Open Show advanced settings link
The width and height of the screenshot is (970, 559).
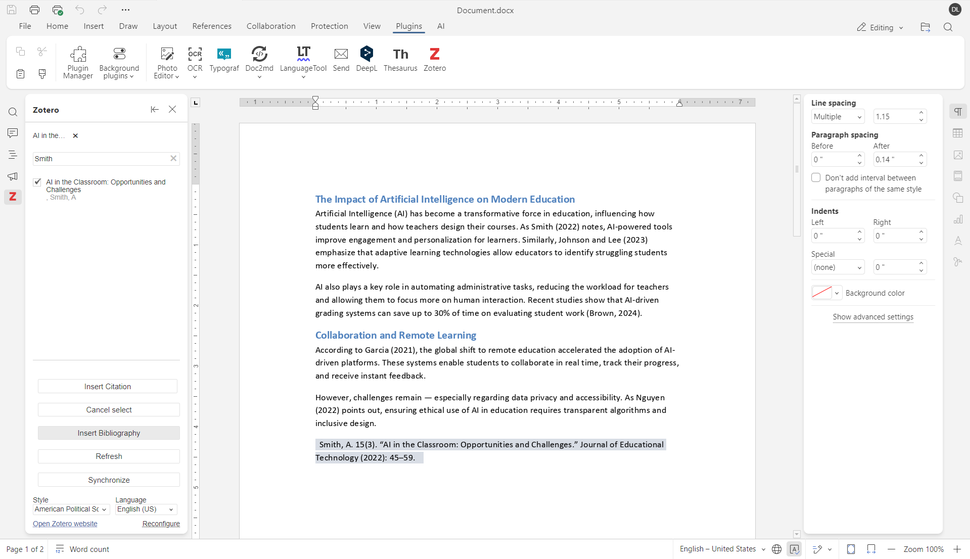pos(872,317)
